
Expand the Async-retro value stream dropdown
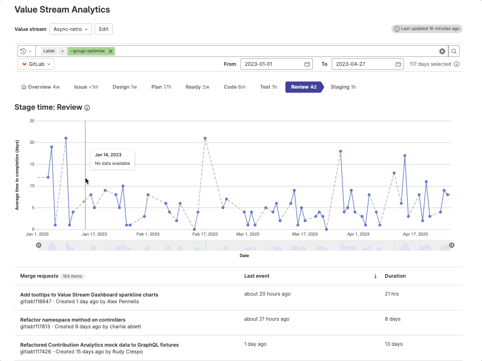[x=70, y=29]
